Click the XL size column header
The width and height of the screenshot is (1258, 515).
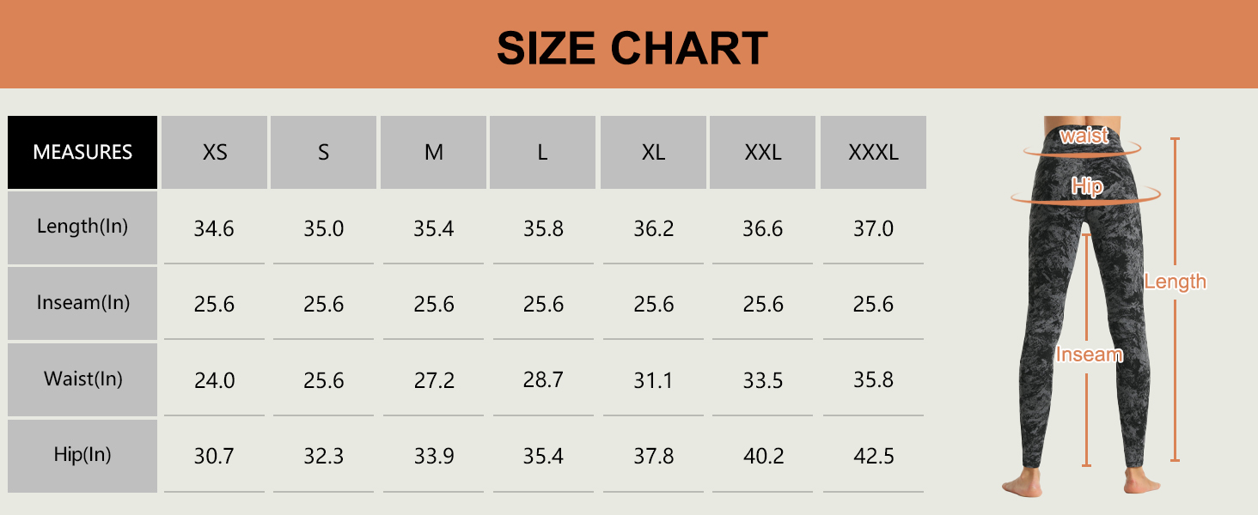tap(653, 153)
